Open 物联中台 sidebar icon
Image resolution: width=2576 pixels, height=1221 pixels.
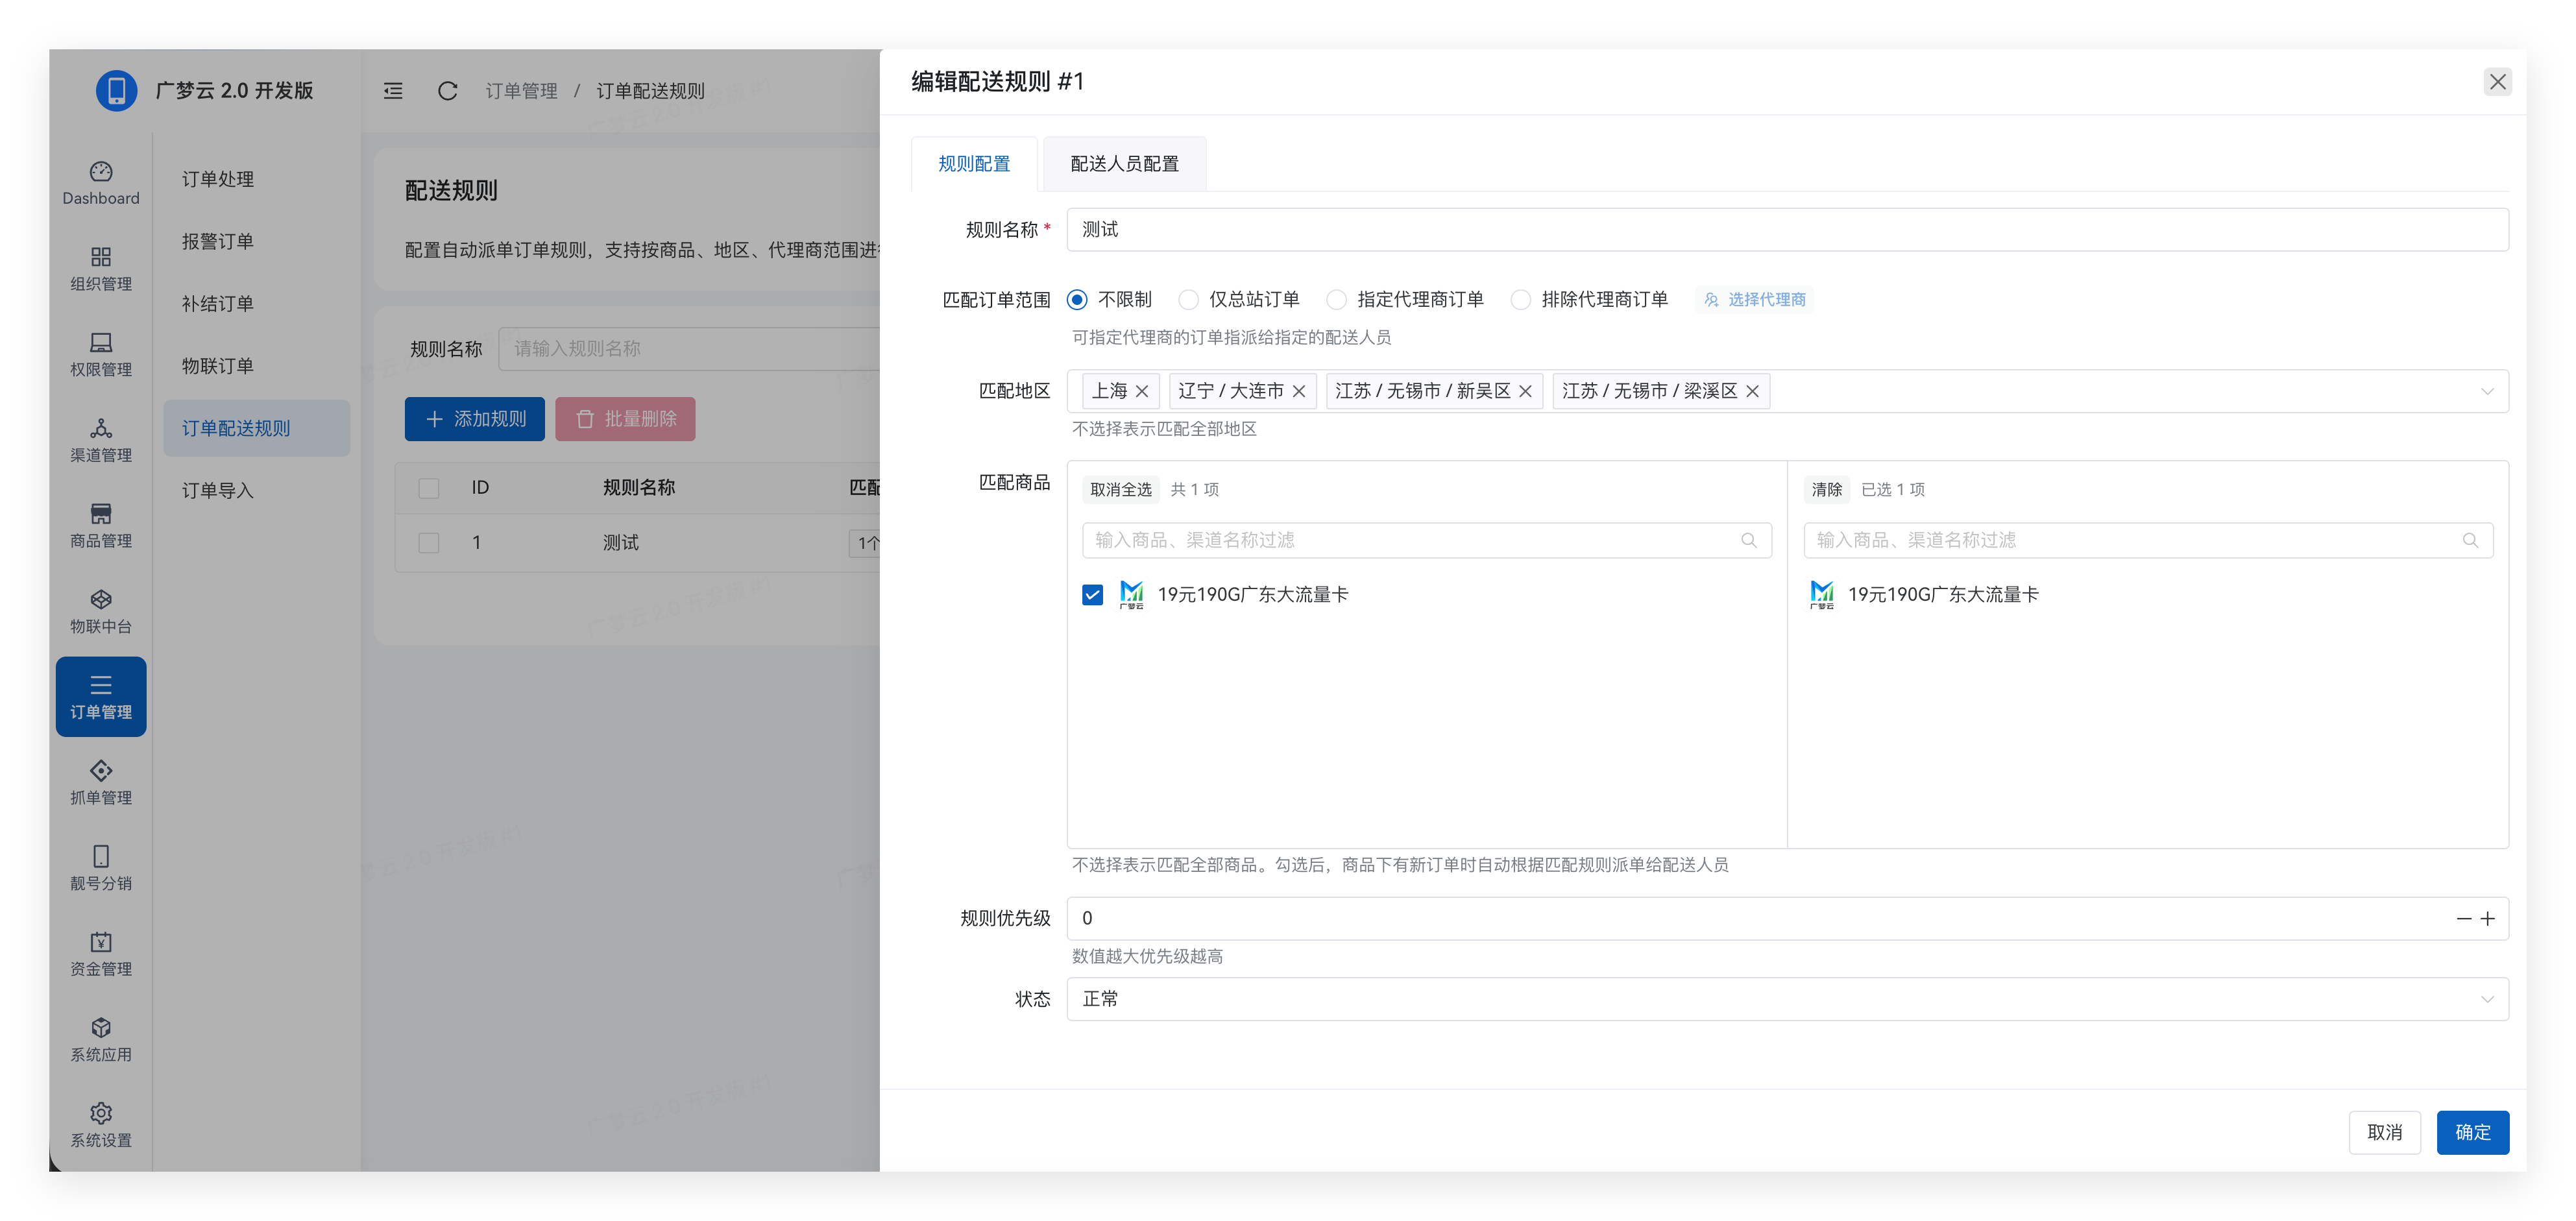point(101,600)
